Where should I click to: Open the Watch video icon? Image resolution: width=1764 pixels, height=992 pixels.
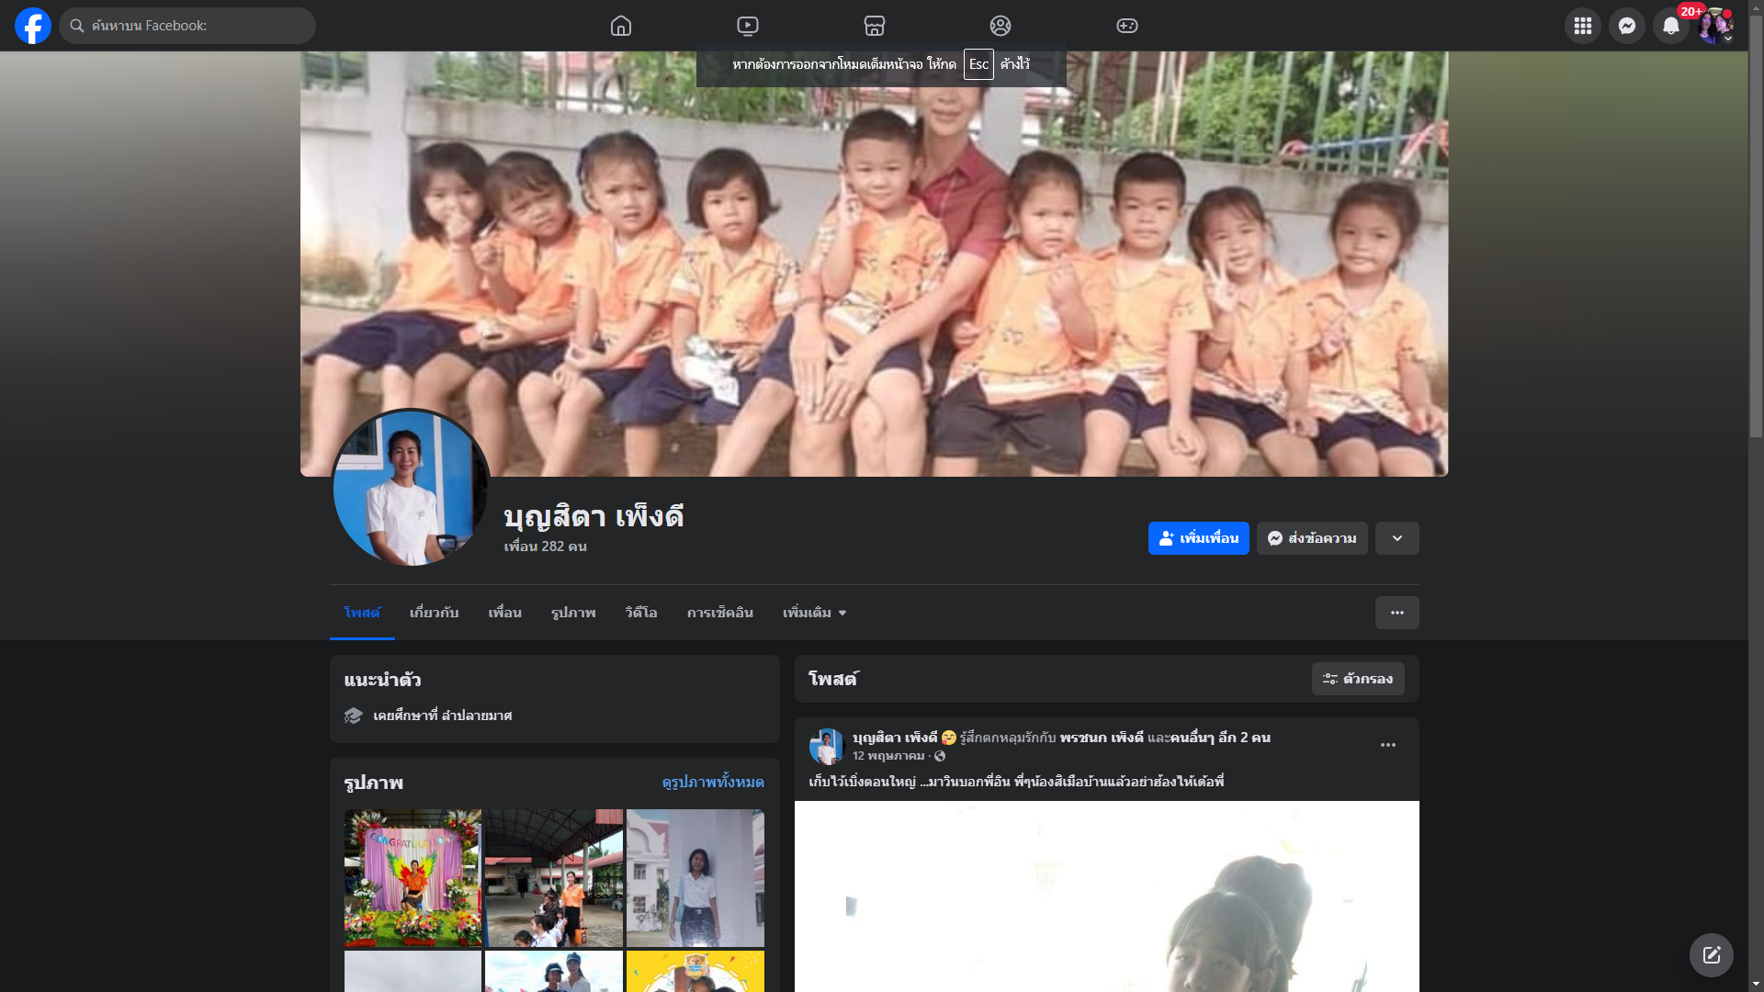(748, 26)
